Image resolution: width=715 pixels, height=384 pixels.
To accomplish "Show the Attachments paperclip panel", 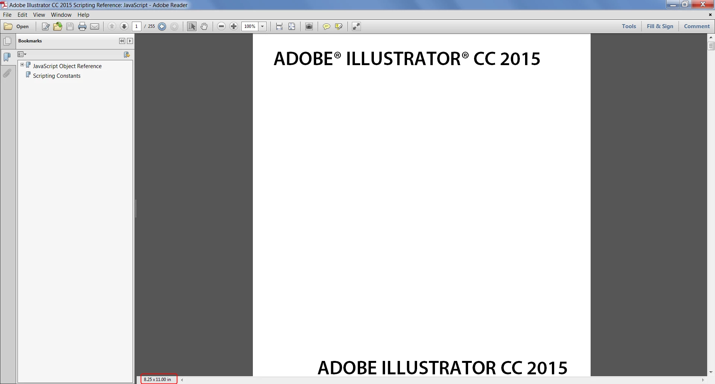I will (x=7, y=73).
